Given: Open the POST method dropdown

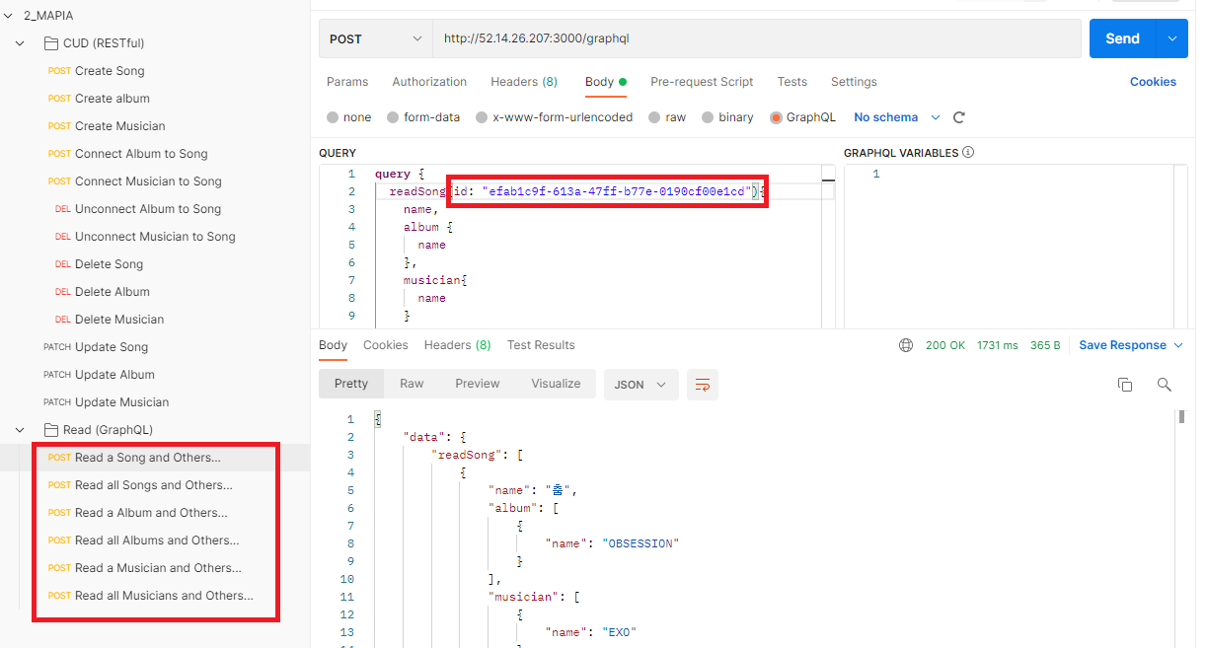Looking at the screenshot, I should pos(375,38).
